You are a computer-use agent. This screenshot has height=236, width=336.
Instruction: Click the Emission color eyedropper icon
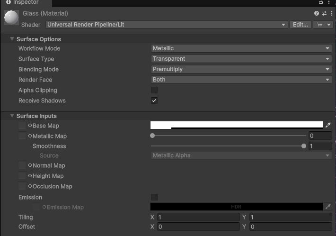point(328,207)
